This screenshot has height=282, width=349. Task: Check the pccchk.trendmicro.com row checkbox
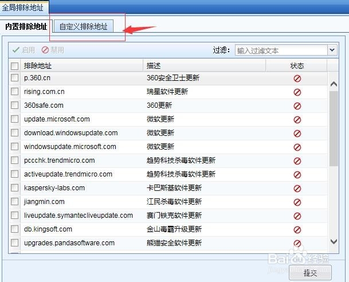(14, 160)
